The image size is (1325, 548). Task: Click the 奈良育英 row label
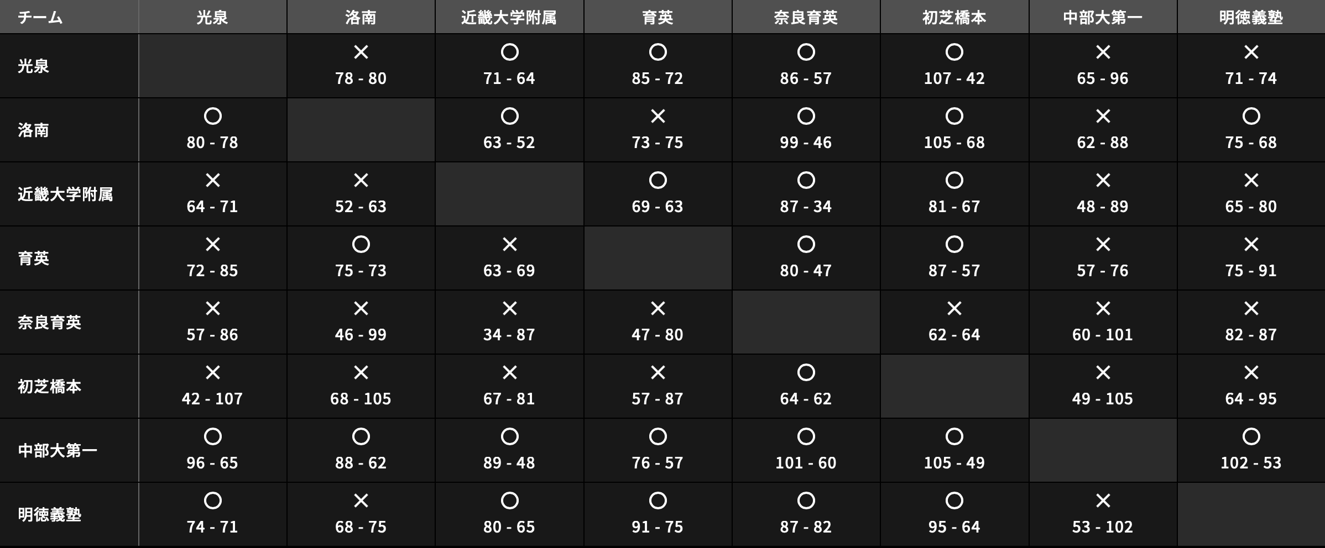click(50, 323)
